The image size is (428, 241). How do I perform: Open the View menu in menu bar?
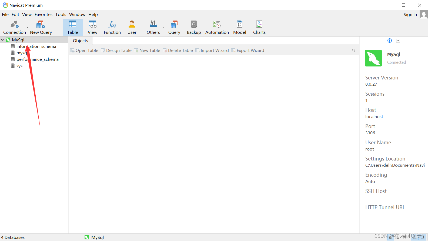coord(27,15)
